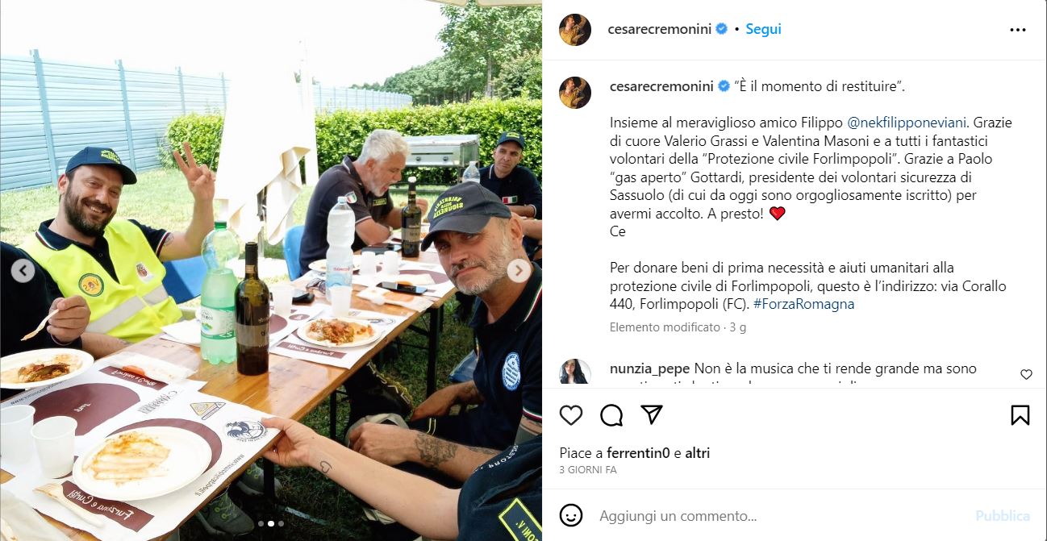Share post with the paper plane icon
Image resolution: width=1047 pixels, height=541 pixels.
(x=652, y=414)
